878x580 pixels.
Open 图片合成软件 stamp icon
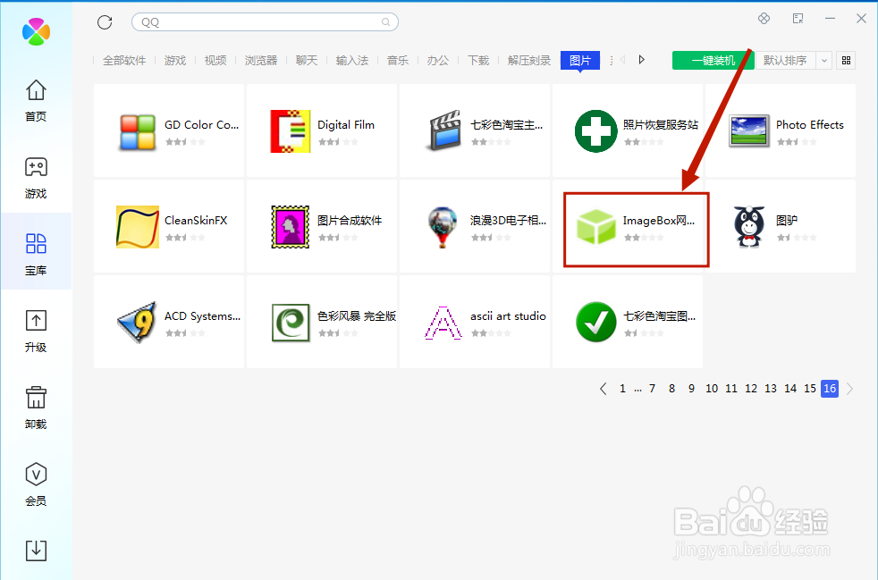coord(290,227)
